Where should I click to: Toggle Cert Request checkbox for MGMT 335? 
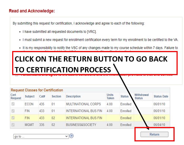[x=13, y=125]
